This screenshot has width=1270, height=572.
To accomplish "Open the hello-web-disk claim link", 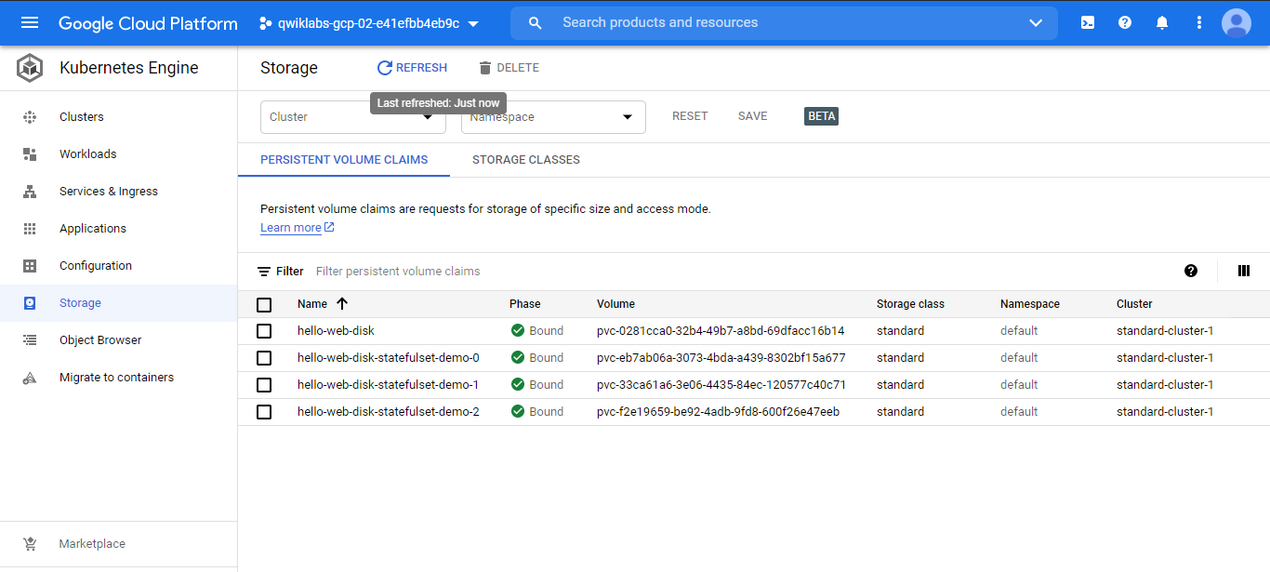I will tap(336, 331).
